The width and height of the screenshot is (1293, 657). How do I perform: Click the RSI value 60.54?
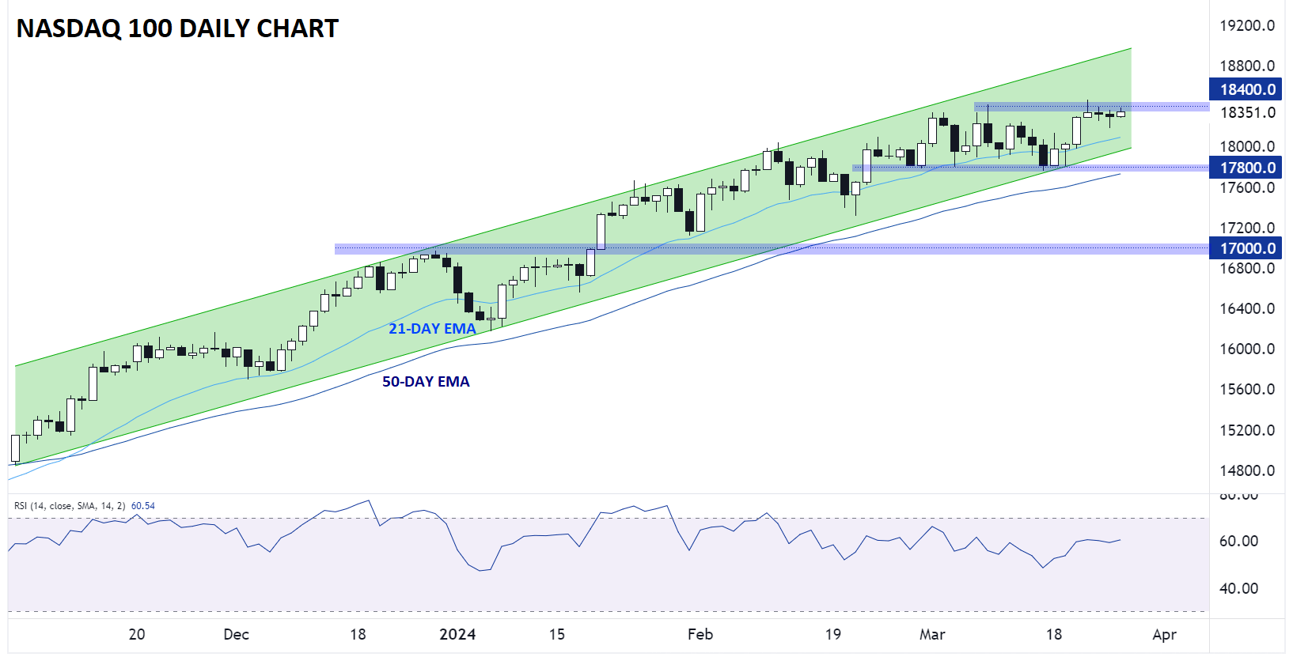[143, 506]
